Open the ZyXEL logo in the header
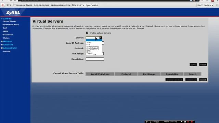 (13, 13)
